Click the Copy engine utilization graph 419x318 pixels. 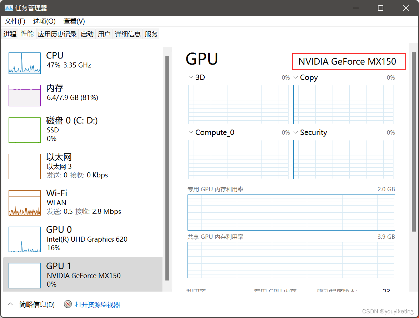pyautogui.click(x=344, y=105)
